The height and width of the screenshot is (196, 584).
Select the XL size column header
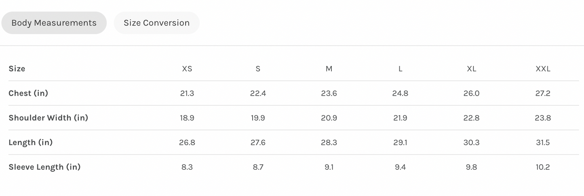(x=471, y=69)
